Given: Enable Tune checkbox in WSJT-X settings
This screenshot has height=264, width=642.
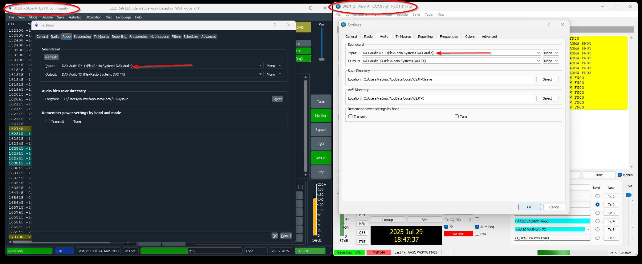Looking at the screenshot, I should tap(457, 116).
